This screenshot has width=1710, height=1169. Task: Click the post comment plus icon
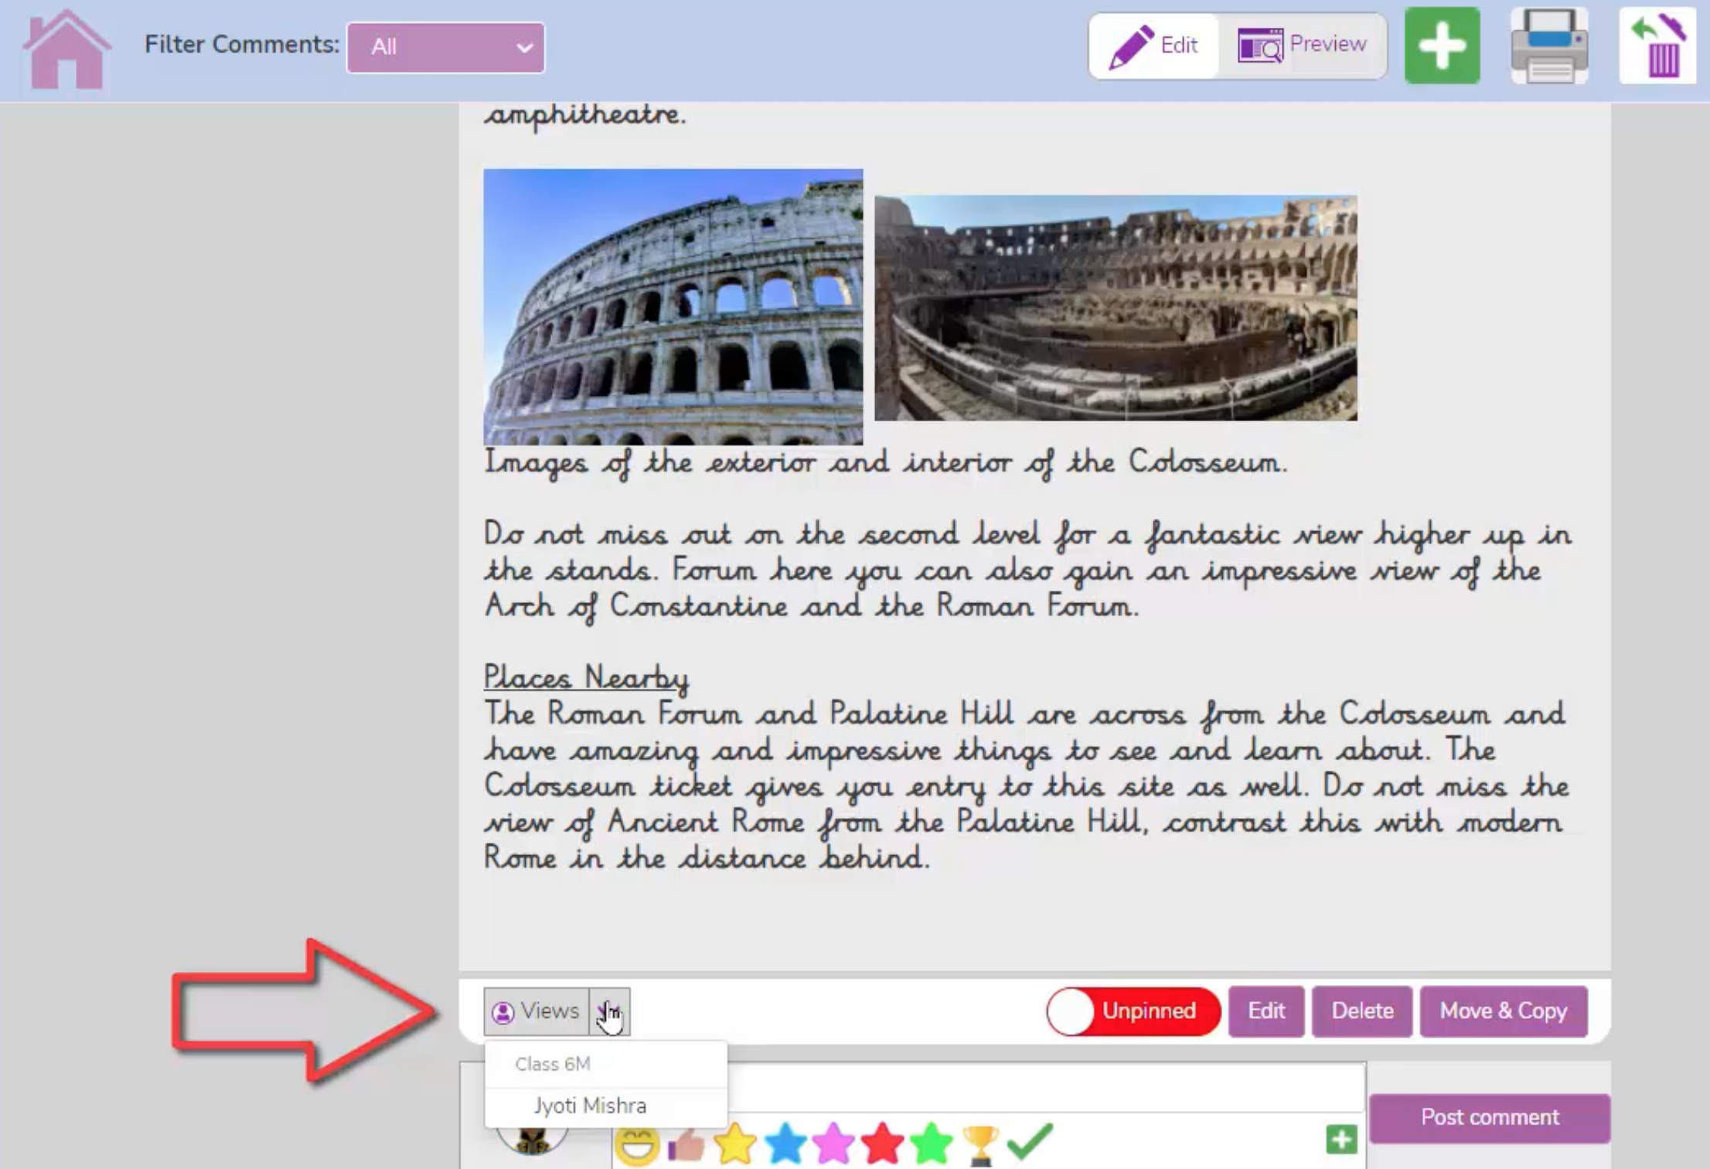coord(1341,1139)
